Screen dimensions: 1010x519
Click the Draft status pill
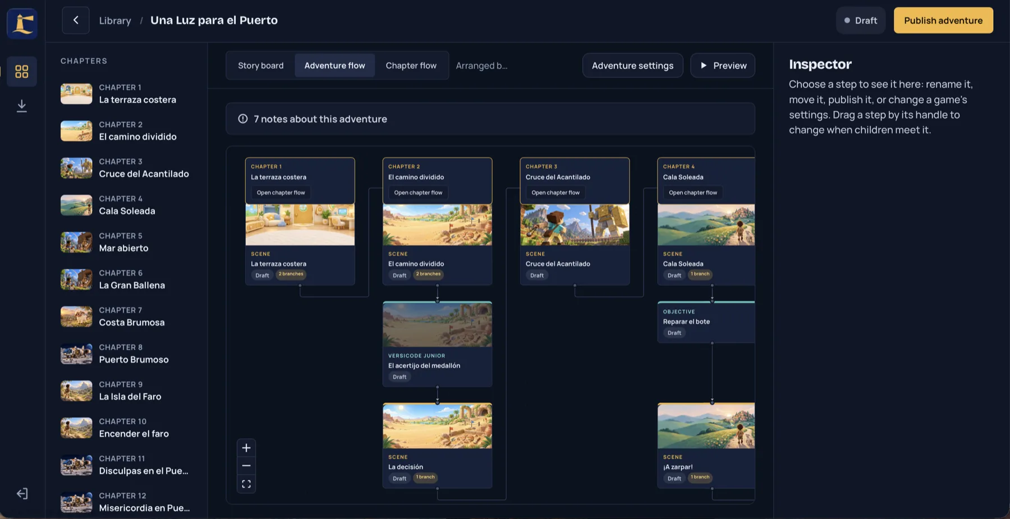pyautogui.click(x=861, y=20)
